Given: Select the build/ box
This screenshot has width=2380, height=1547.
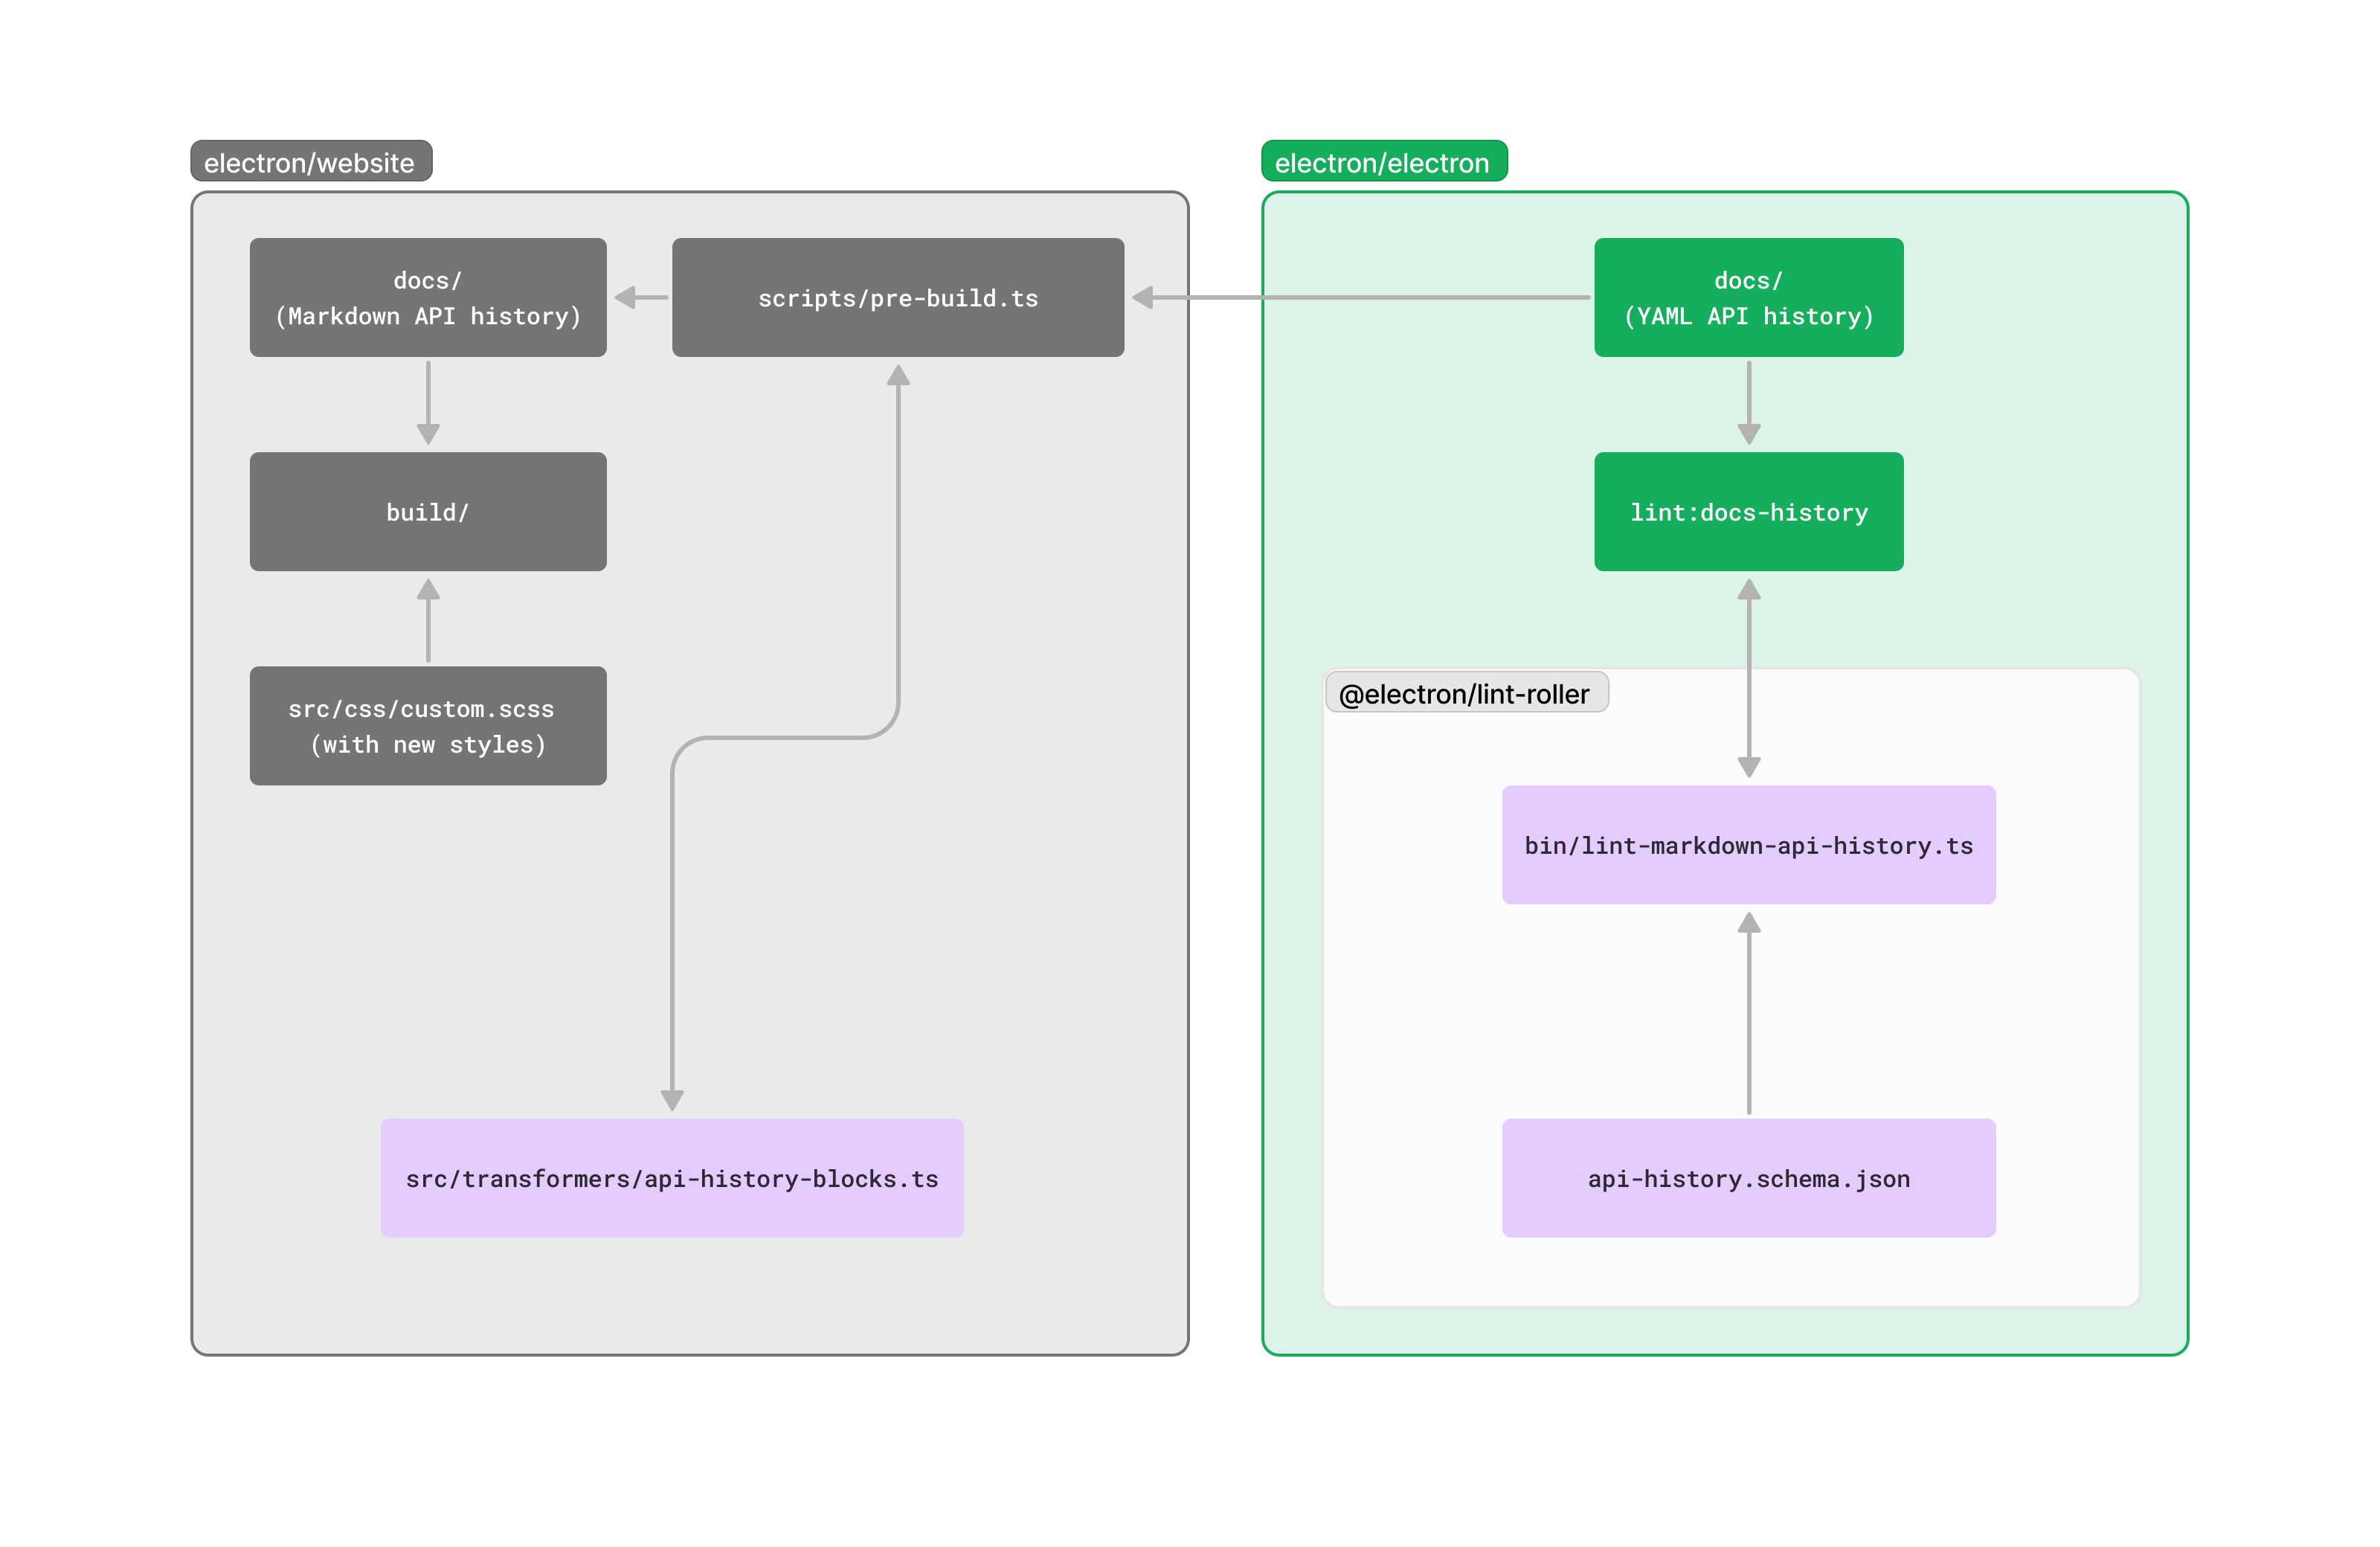Looking at the screenshot, I should pos(428,511).
